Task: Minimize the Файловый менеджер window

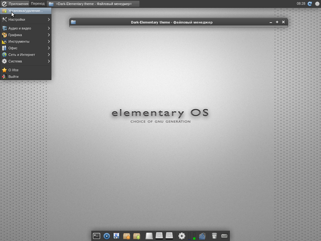Action: pos(271,22)
